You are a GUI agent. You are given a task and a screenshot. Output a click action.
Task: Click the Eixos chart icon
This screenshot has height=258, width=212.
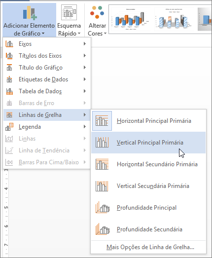pos(9,44)
